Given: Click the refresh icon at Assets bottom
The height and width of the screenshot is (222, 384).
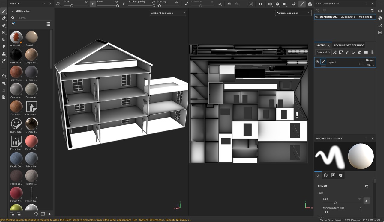Looking at the screenshot, I should (x=36, y=214).
